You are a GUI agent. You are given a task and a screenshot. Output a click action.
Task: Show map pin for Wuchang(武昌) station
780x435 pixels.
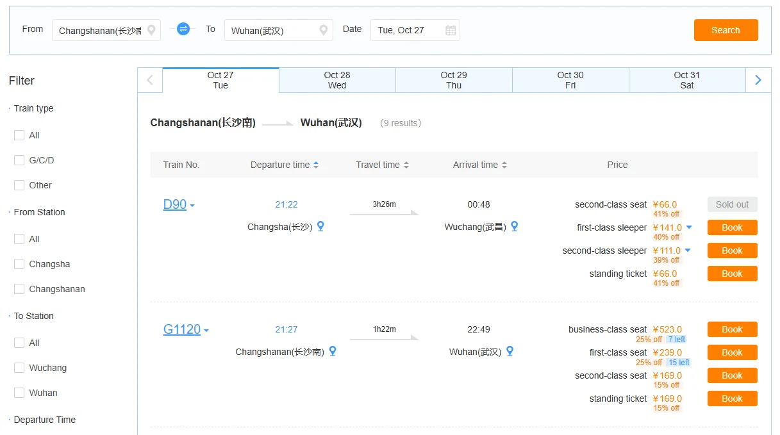pyautogui.click(x=514, y=226)
